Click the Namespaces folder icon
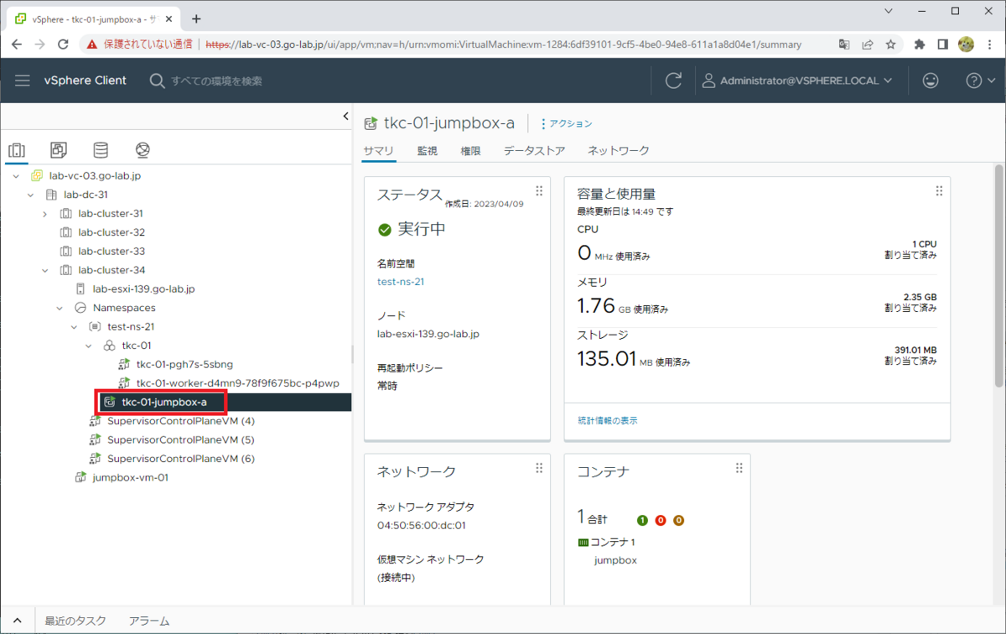Image resolution: width=1006 pixels, height=634 pixels. pos(80,308)
